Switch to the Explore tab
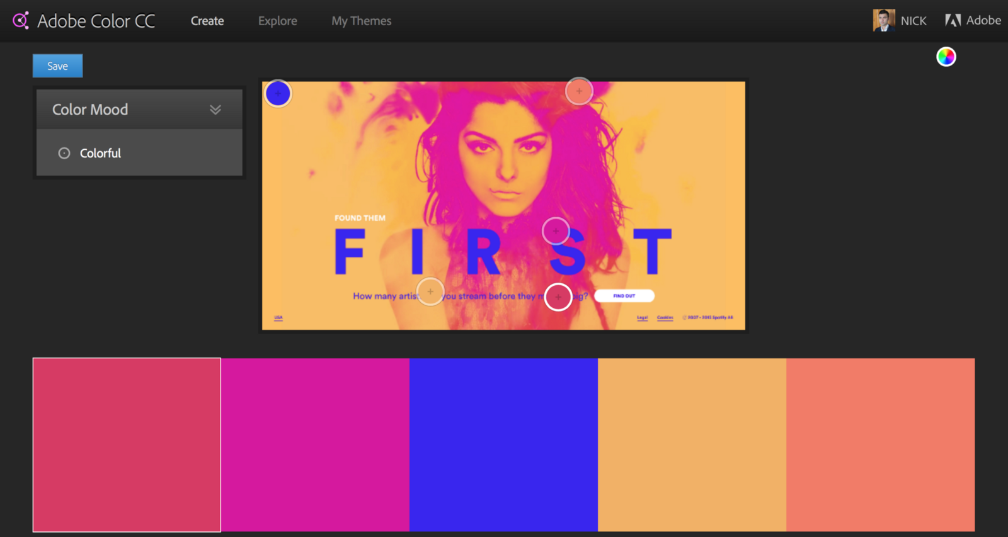The width and height of the screenshot is (1008, 537). coord(277,21)
